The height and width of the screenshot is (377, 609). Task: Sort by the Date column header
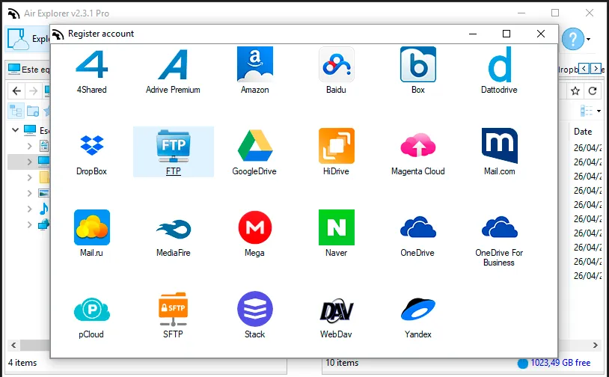coord(583,132)
